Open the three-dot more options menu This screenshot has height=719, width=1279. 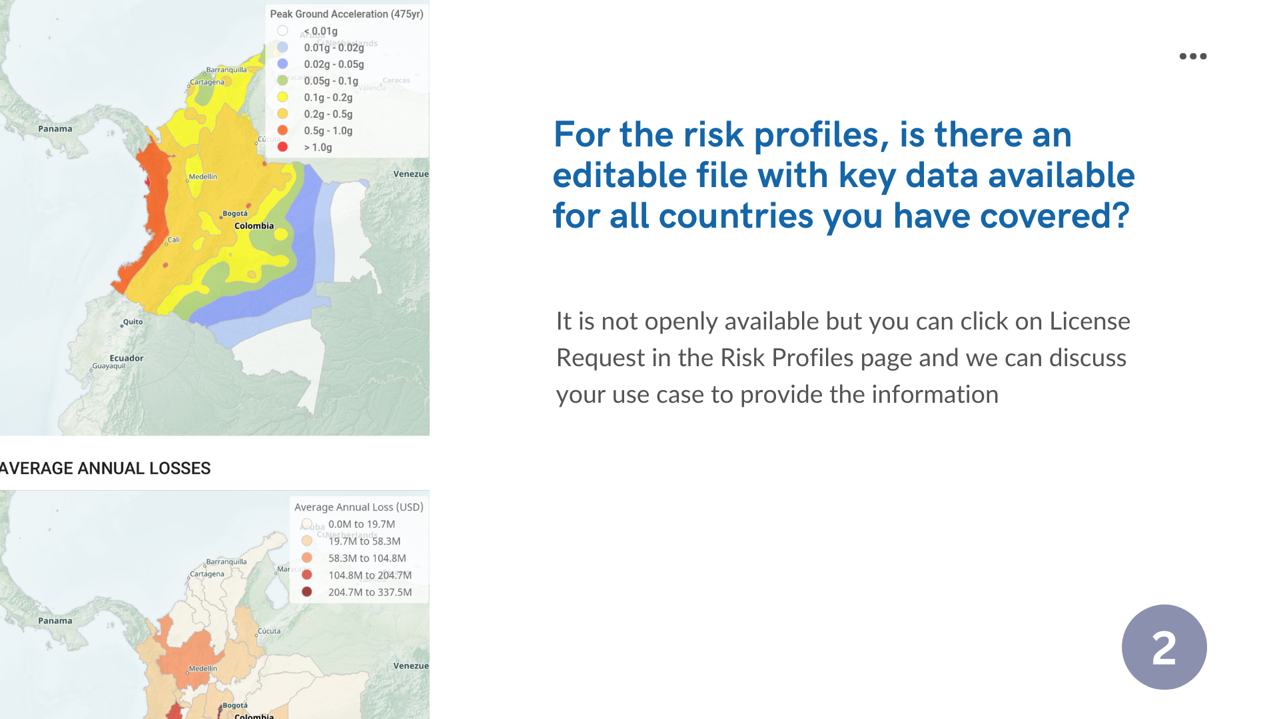(x=1192, y=57)
